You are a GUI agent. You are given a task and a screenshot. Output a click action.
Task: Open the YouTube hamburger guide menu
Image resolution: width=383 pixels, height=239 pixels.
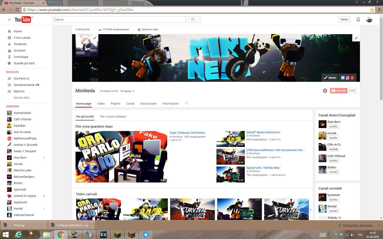(10, 19)
